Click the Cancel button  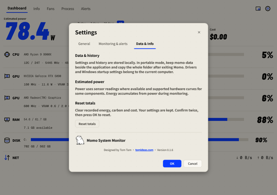193,164
